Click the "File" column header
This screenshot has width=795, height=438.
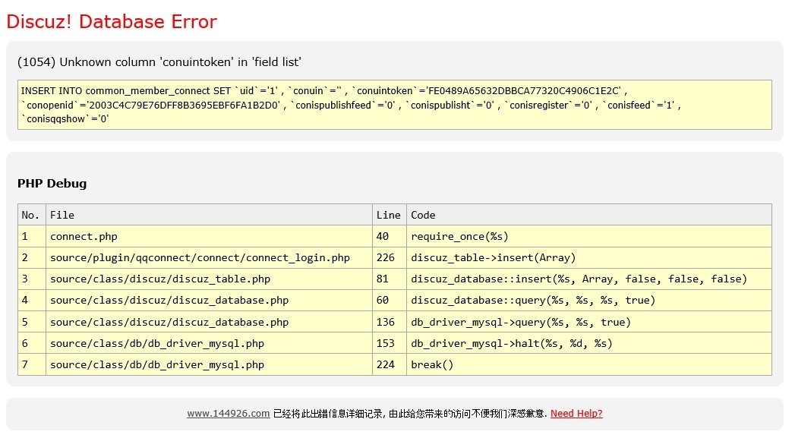[62, 215]
